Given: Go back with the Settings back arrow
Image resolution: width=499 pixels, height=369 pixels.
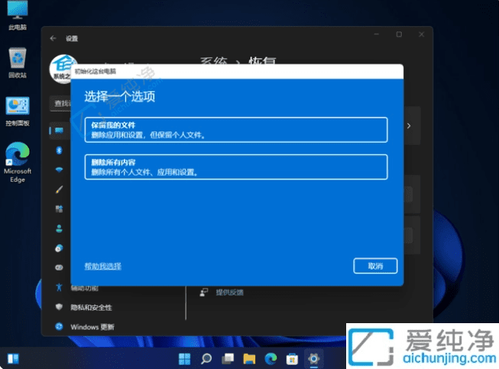Looking at the screenshot, I should coord(53,38).
